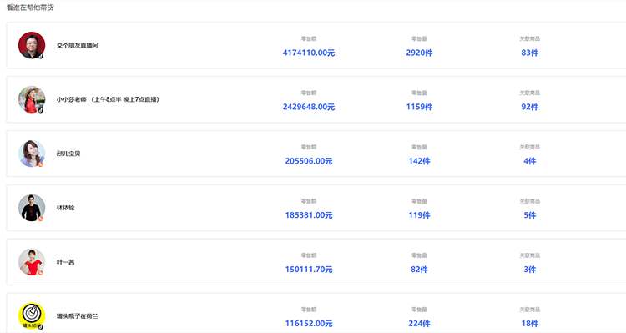Click related products count 18件
This screenshot has height=333, width=626.
pyautogui.click(x=530, y=324)
